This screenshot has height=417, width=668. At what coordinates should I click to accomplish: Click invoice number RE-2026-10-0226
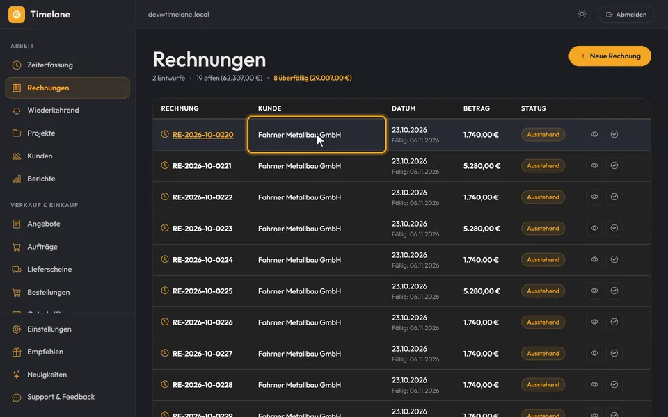click(202, 322)
